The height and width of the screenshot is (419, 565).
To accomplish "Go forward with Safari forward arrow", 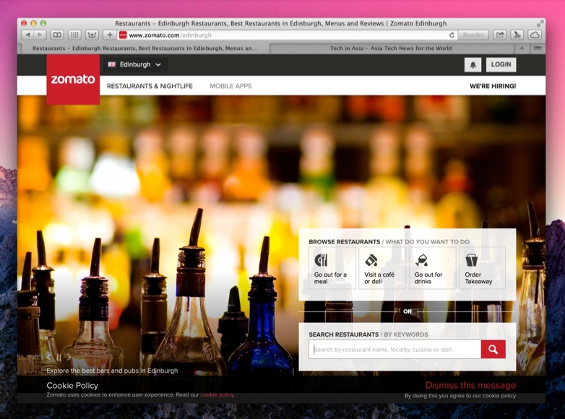I will point(40,35).
